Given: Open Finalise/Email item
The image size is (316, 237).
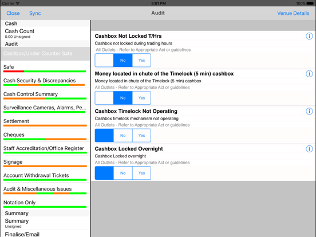Looking at the screenshot, I should [45, 234].
